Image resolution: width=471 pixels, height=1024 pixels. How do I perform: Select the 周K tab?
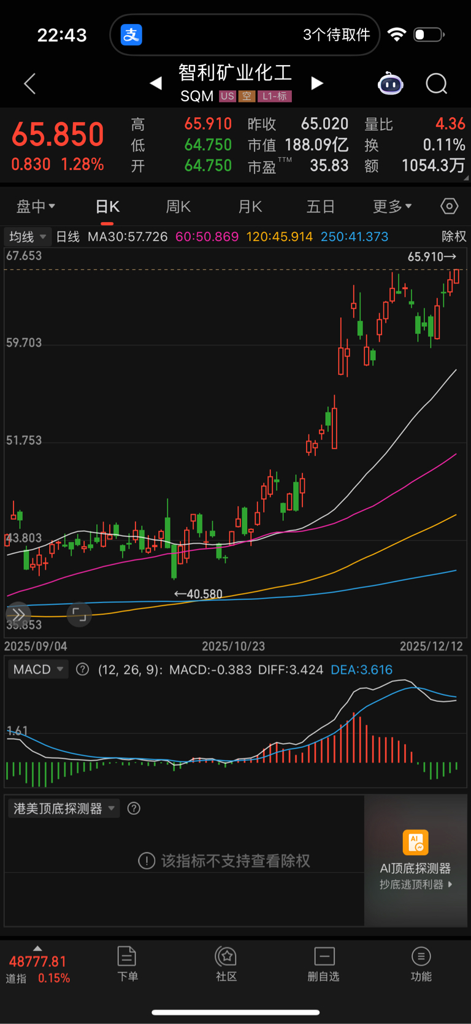(x=178, y=206)
